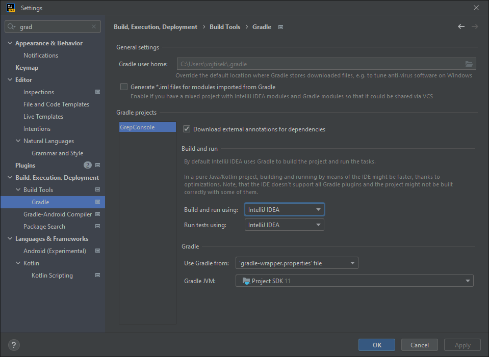Open the Inspections settings page
The width and height of the screenshot is (489, 357).
pyautogui.click(x=39, y=92)
